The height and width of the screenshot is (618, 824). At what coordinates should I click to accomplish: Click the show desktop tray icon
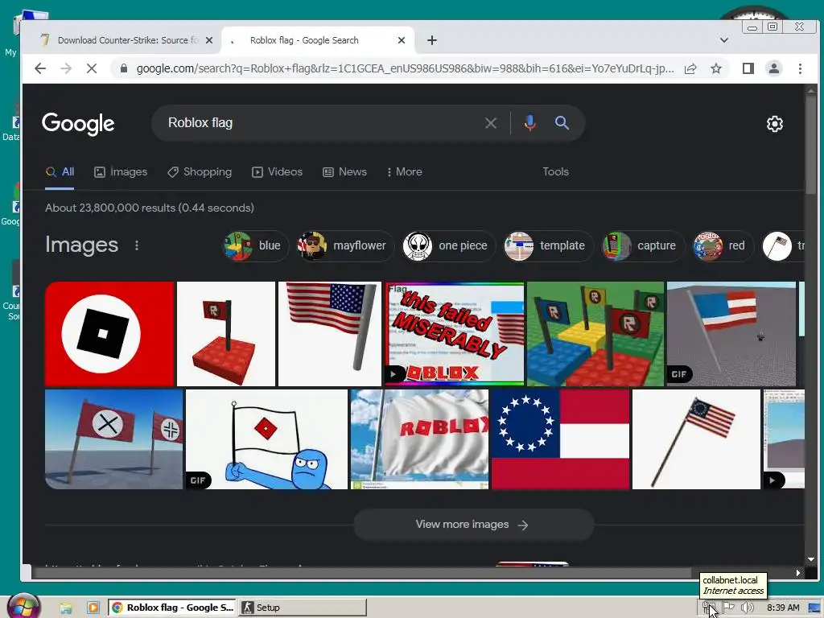tap(814, 608)
